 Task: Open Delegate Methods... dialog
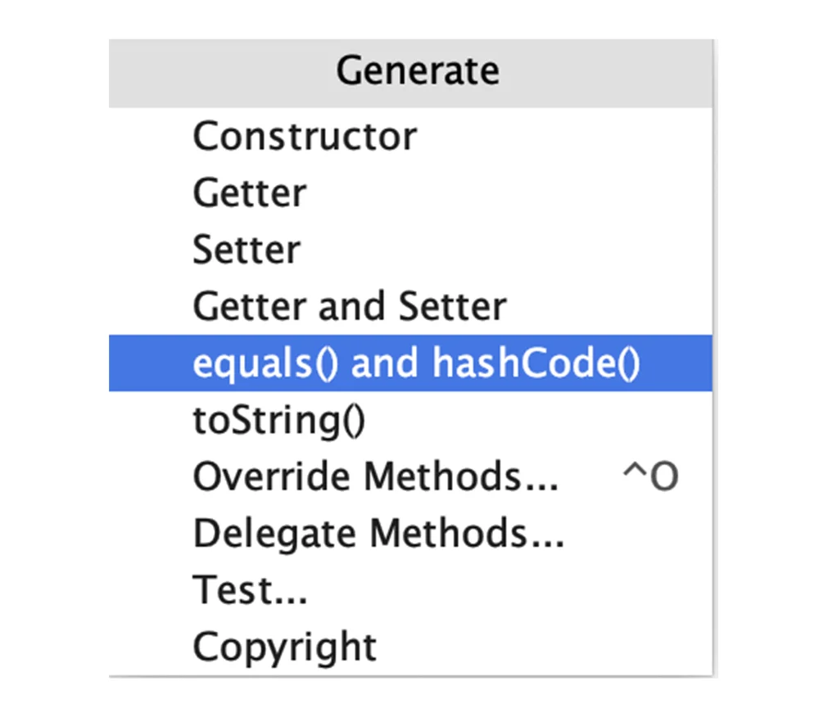(x=410, y=533)
